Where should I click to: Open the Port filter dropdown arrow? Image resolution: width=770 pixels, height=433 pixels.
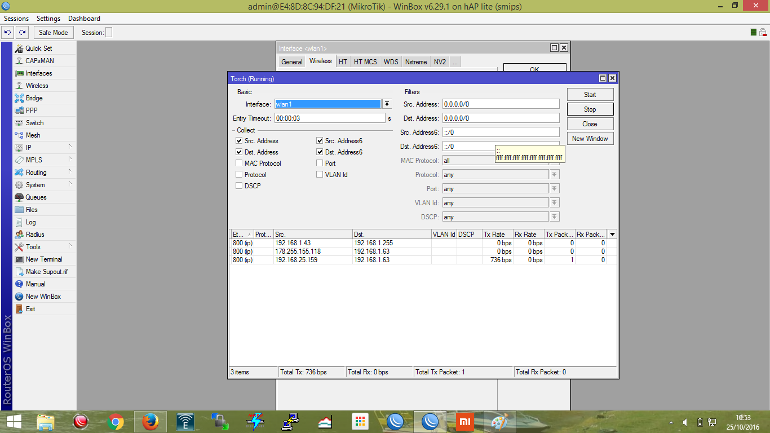tap(555, 189)
